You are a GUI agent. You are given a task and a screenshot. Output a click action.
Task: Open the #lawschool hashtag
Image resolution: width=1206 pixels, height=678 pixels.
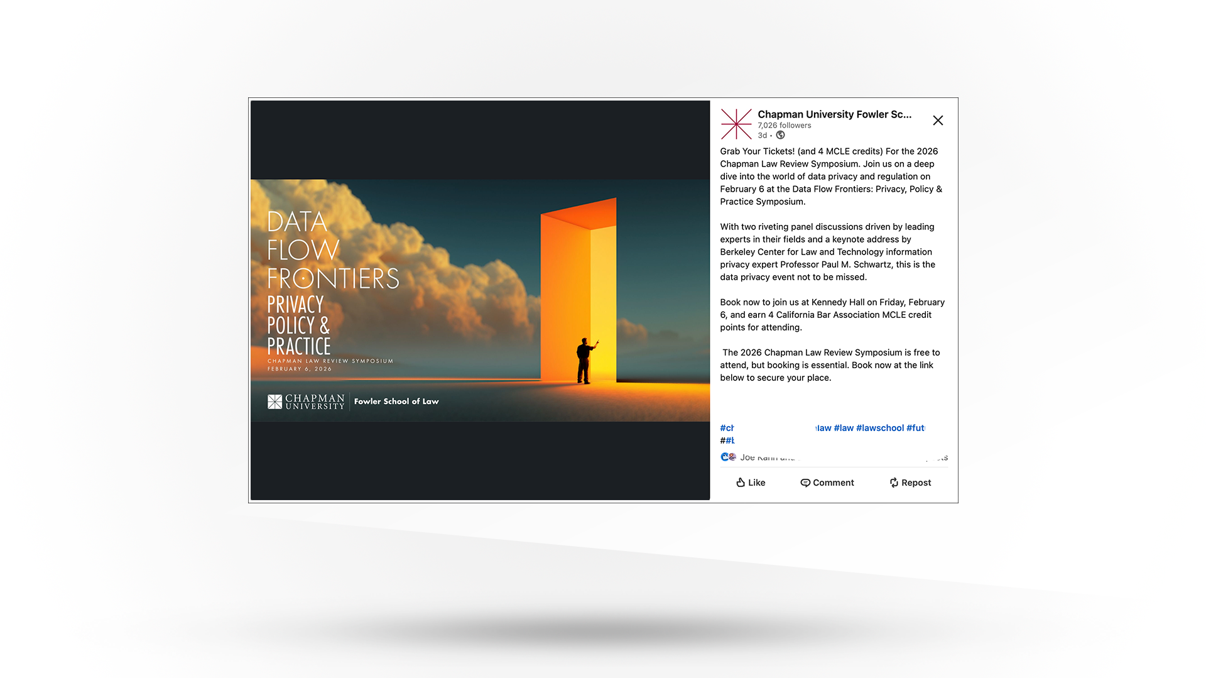pyautogui.click(x=879, y=428)
